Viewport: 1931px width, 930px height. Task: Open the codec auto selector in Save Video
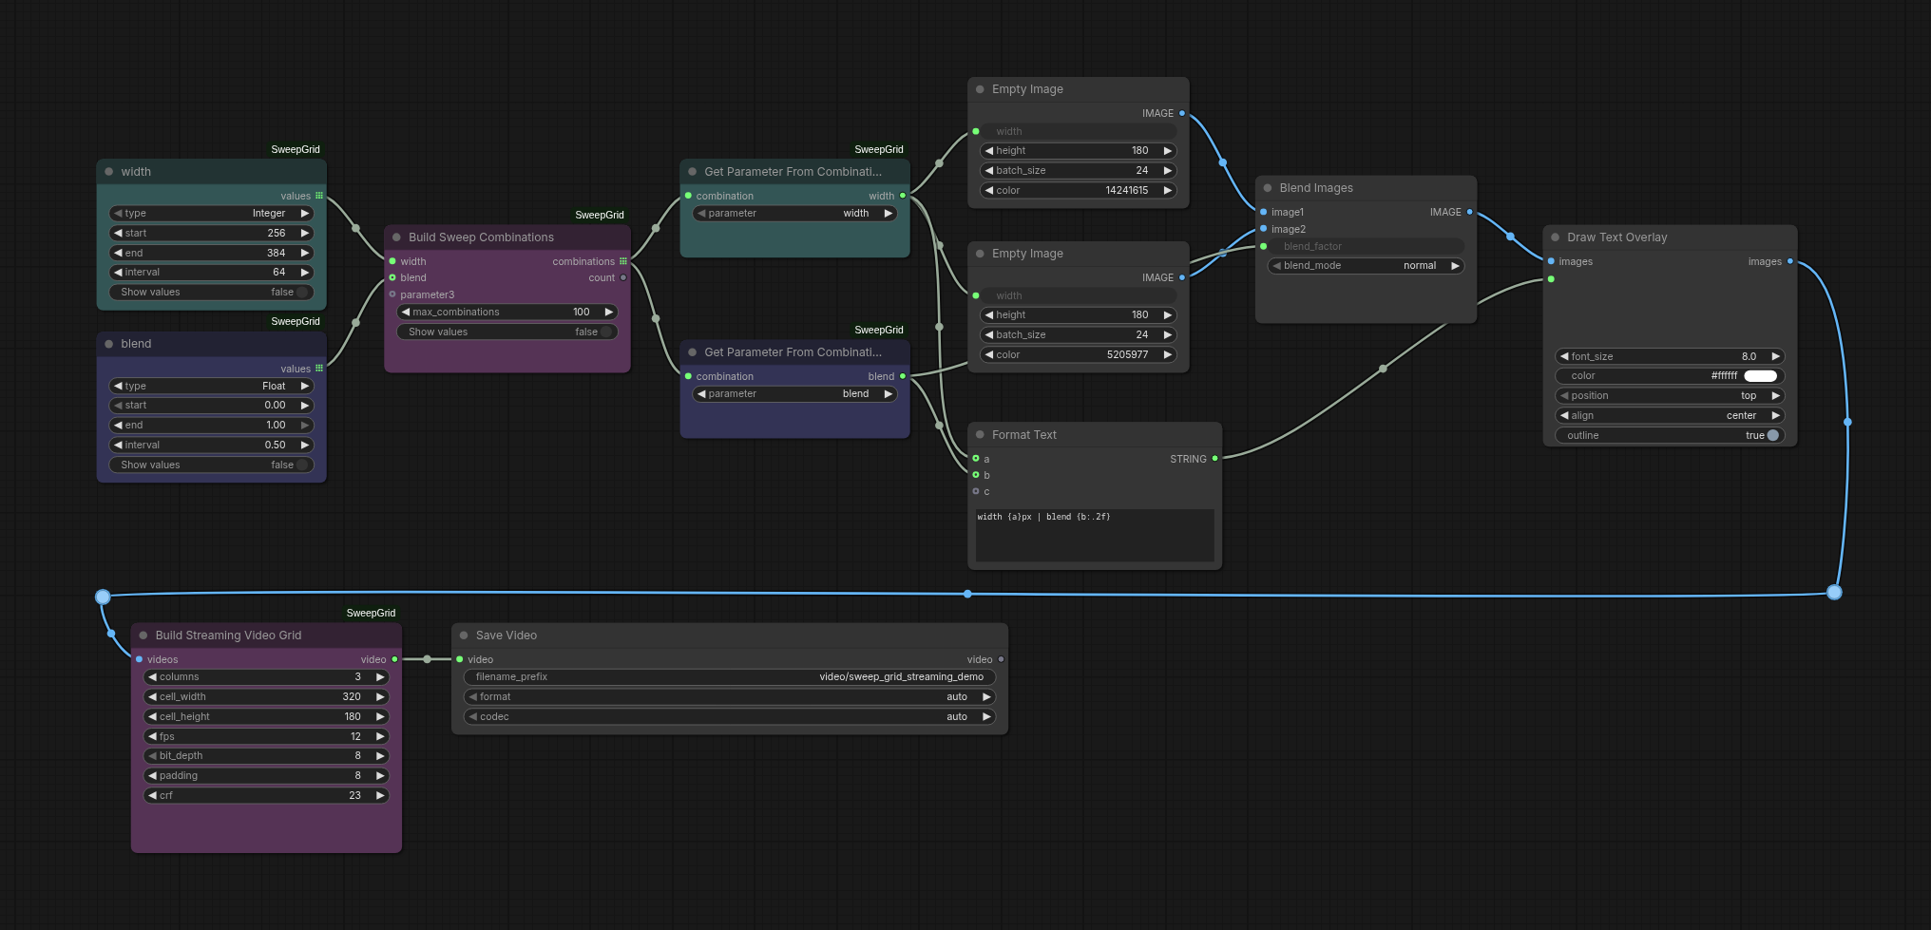tap(730, 717)
